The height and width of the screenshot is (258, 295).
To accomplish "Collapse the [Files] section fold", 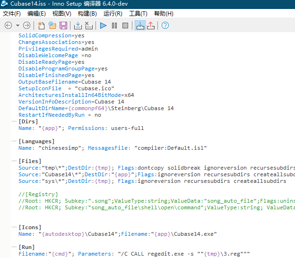I will tap(14, 161).
